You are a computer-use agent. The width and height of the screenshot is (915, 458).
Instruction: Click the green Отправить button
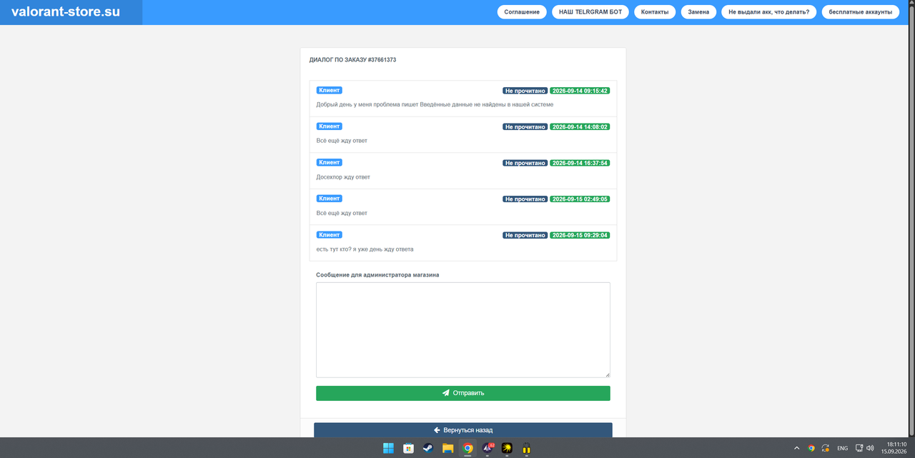(463, 393)
